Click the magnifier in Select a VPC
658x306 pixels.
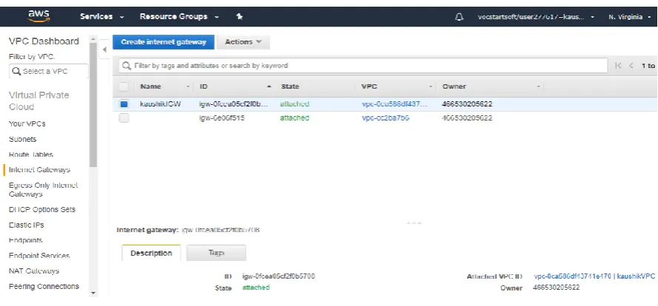[x=16, y=71]
